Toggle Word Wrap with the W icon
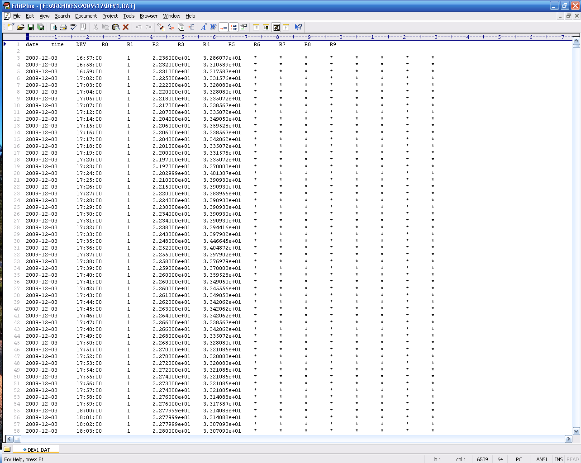581x463 pixels. click(214, 27)
